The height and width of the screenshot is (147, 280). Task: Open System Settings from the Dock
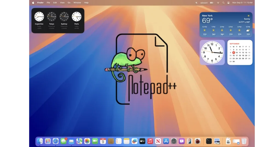[x=174, y=141]
